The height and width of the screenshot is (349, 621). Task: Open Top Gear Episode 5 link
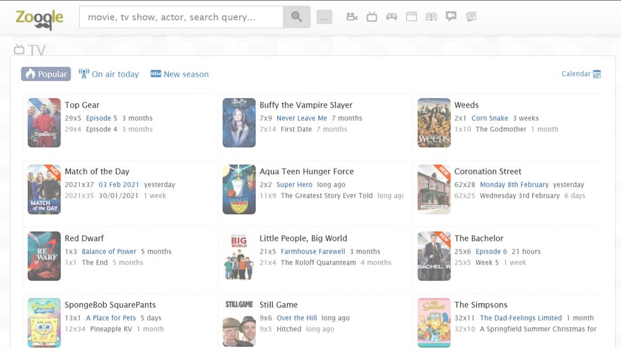[x=101, y=118]
